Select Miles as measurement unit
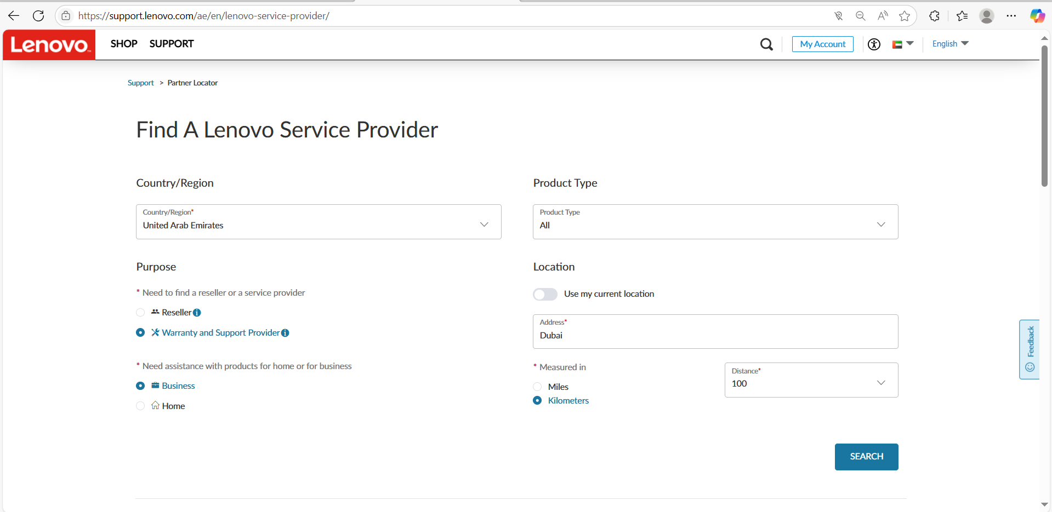Viewport: 1052px width, 512px height. coord(537,387)
